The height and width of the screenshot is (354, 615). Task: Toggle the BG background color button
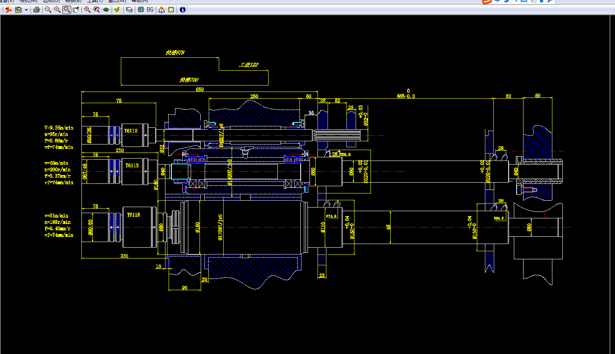pyautogui.click(x=150, y=10)
